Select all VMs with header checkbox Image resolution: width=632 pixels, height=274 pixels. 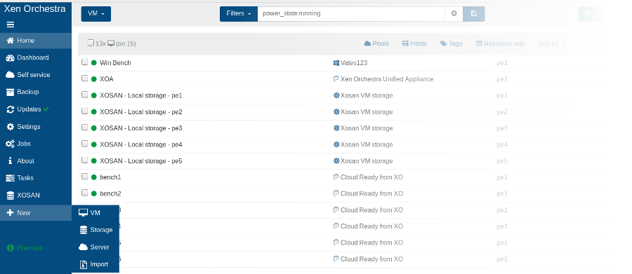(x=91, y=43)
